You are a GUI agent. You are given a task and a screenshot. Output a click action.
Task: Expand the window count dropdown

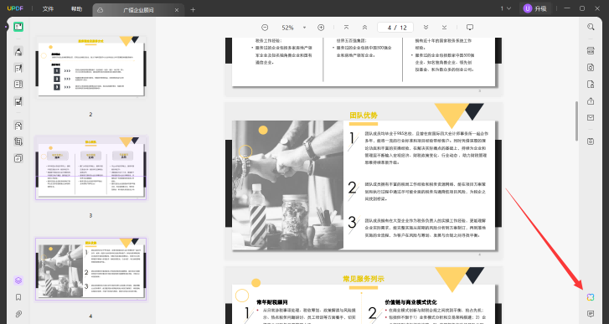tap(505, 8)
